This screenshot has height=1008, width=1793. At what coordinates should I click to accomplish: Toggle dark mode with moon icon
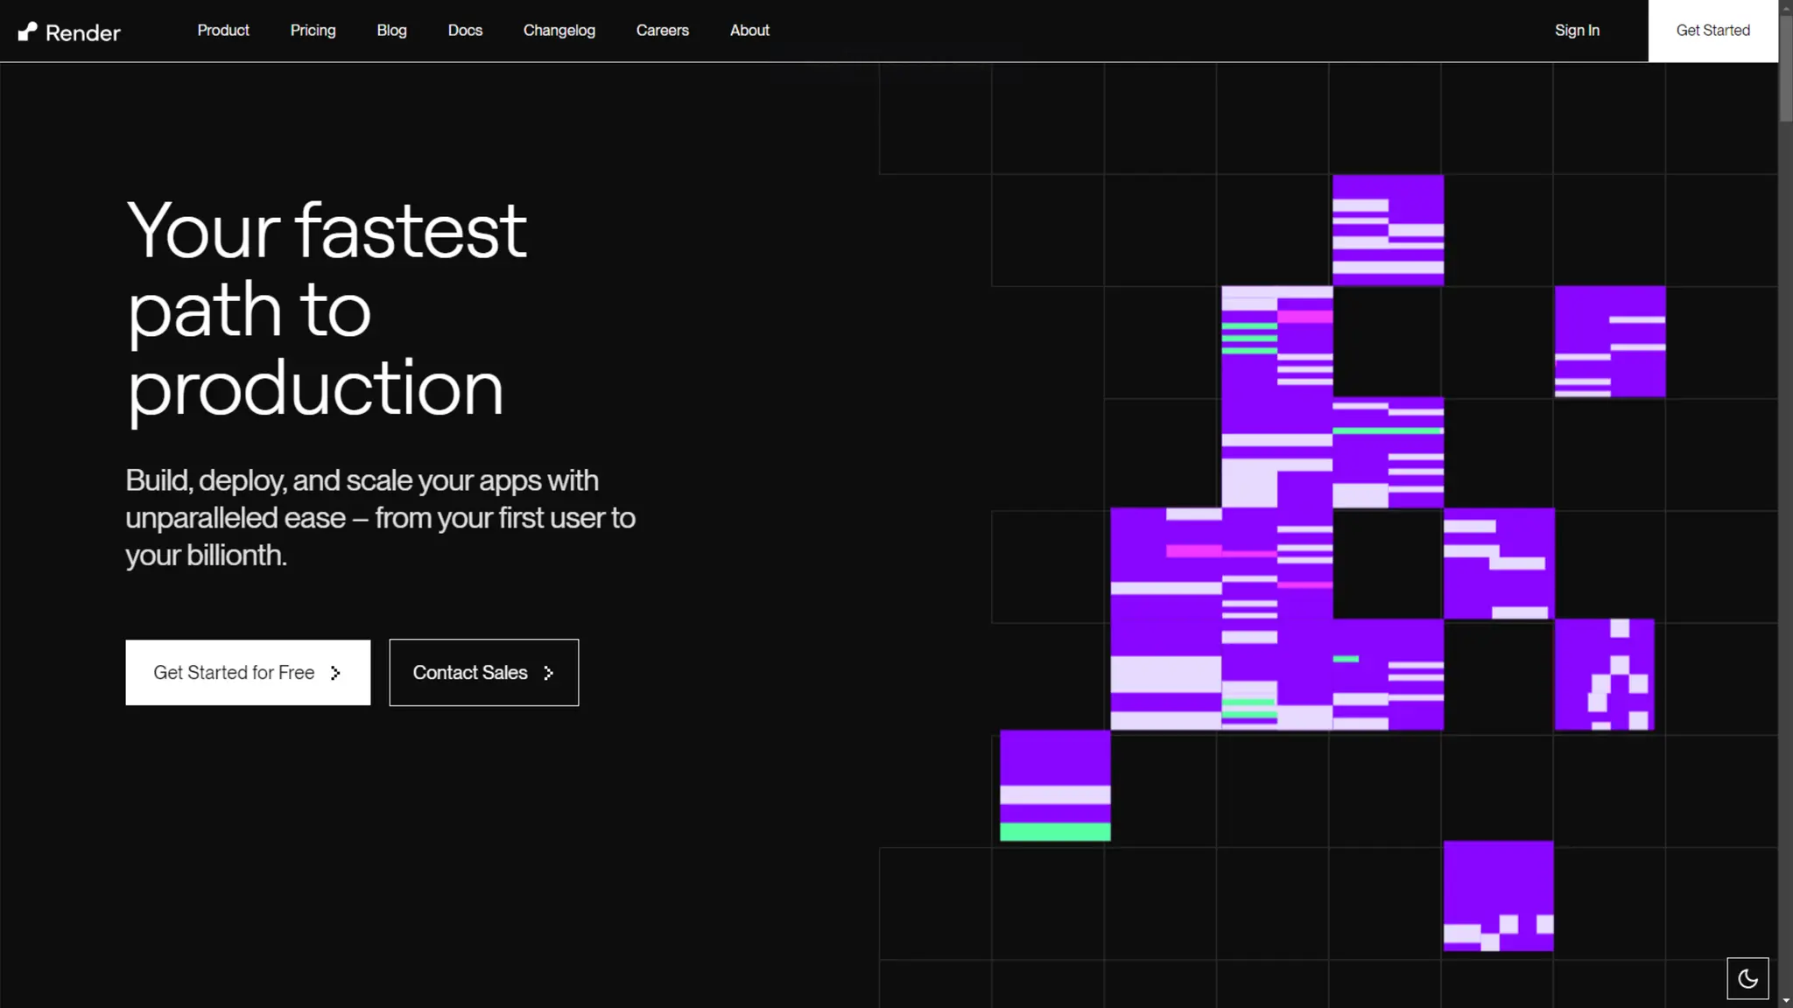[x=1747, y=978]
